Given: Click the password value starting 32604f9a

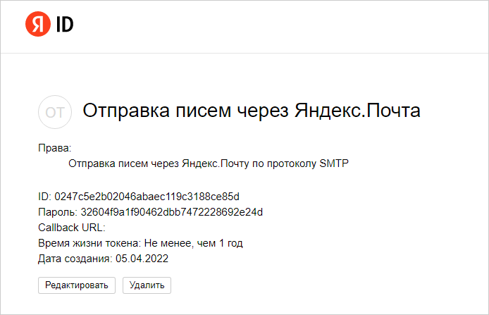Looking at the screenshot, I should pyautogui.click(x=172, y=211).
